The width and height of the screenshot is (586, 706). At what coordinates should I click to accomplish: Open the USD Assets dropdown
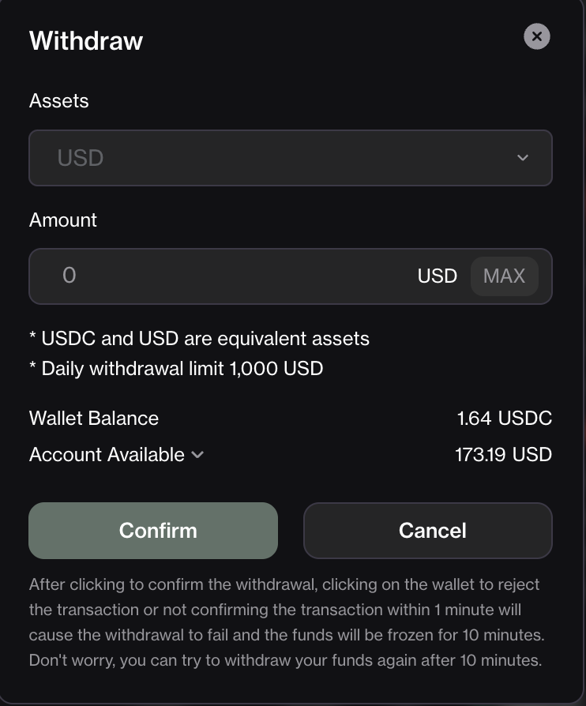click(x=291, y=158)
